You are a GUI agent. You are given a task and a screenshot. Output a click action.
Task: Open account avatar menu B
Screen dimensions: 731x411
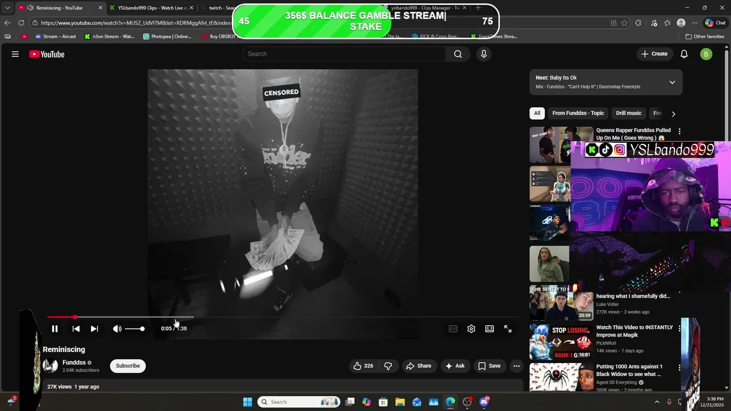[706, 54]
